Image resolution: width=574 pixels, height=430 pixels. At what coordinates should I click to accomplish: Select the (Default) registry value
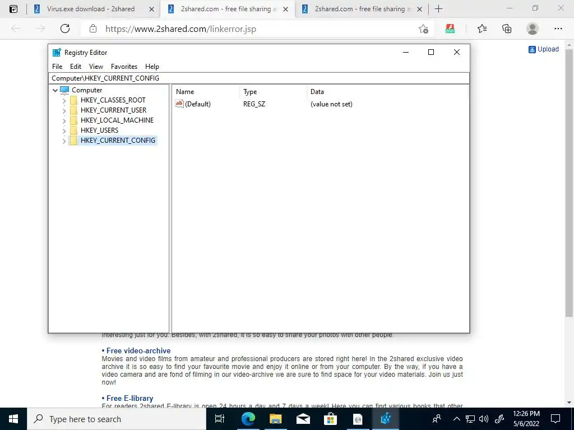pyautogui.click(x=198, y=104)
